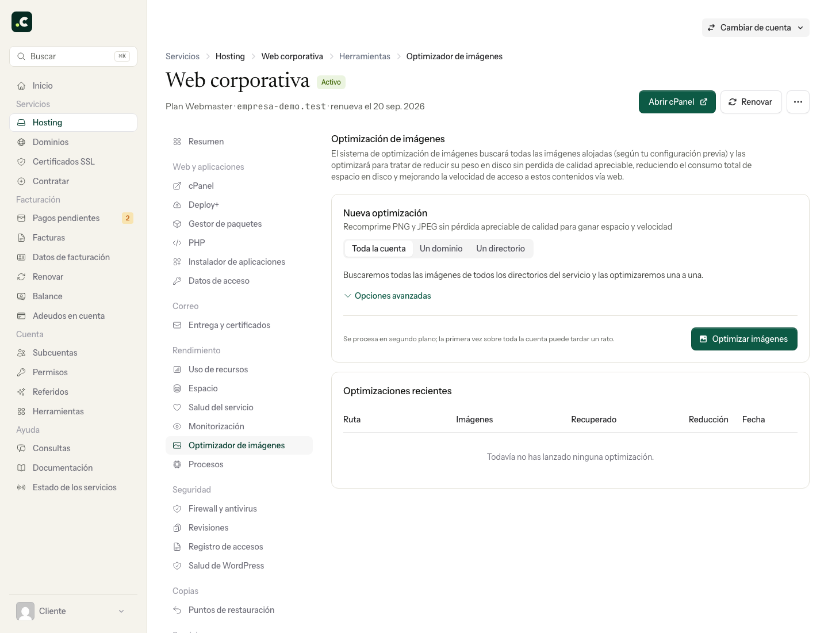Image resolution: width=828 pixels, height=633 pixels.
Task: Click the green C logo icon
Action: (x=22, y=22)
